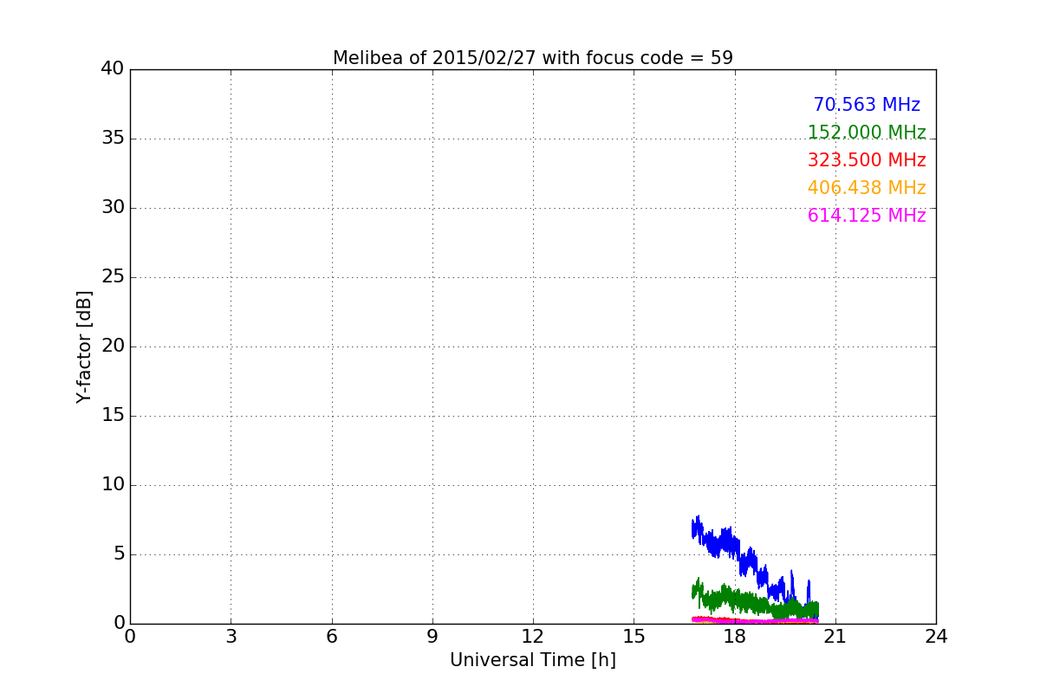Click the Y-factor [dB] axis label
The image size is (1040, 693).
pyautogui.click(x=84, y=346)
